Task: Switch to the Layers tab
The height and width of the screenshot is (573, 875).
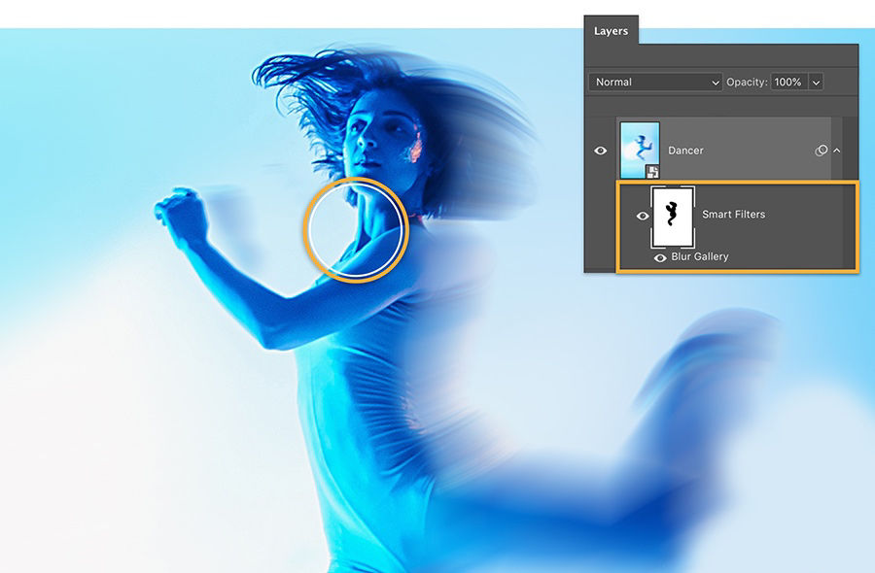Action: click(612, 31)
